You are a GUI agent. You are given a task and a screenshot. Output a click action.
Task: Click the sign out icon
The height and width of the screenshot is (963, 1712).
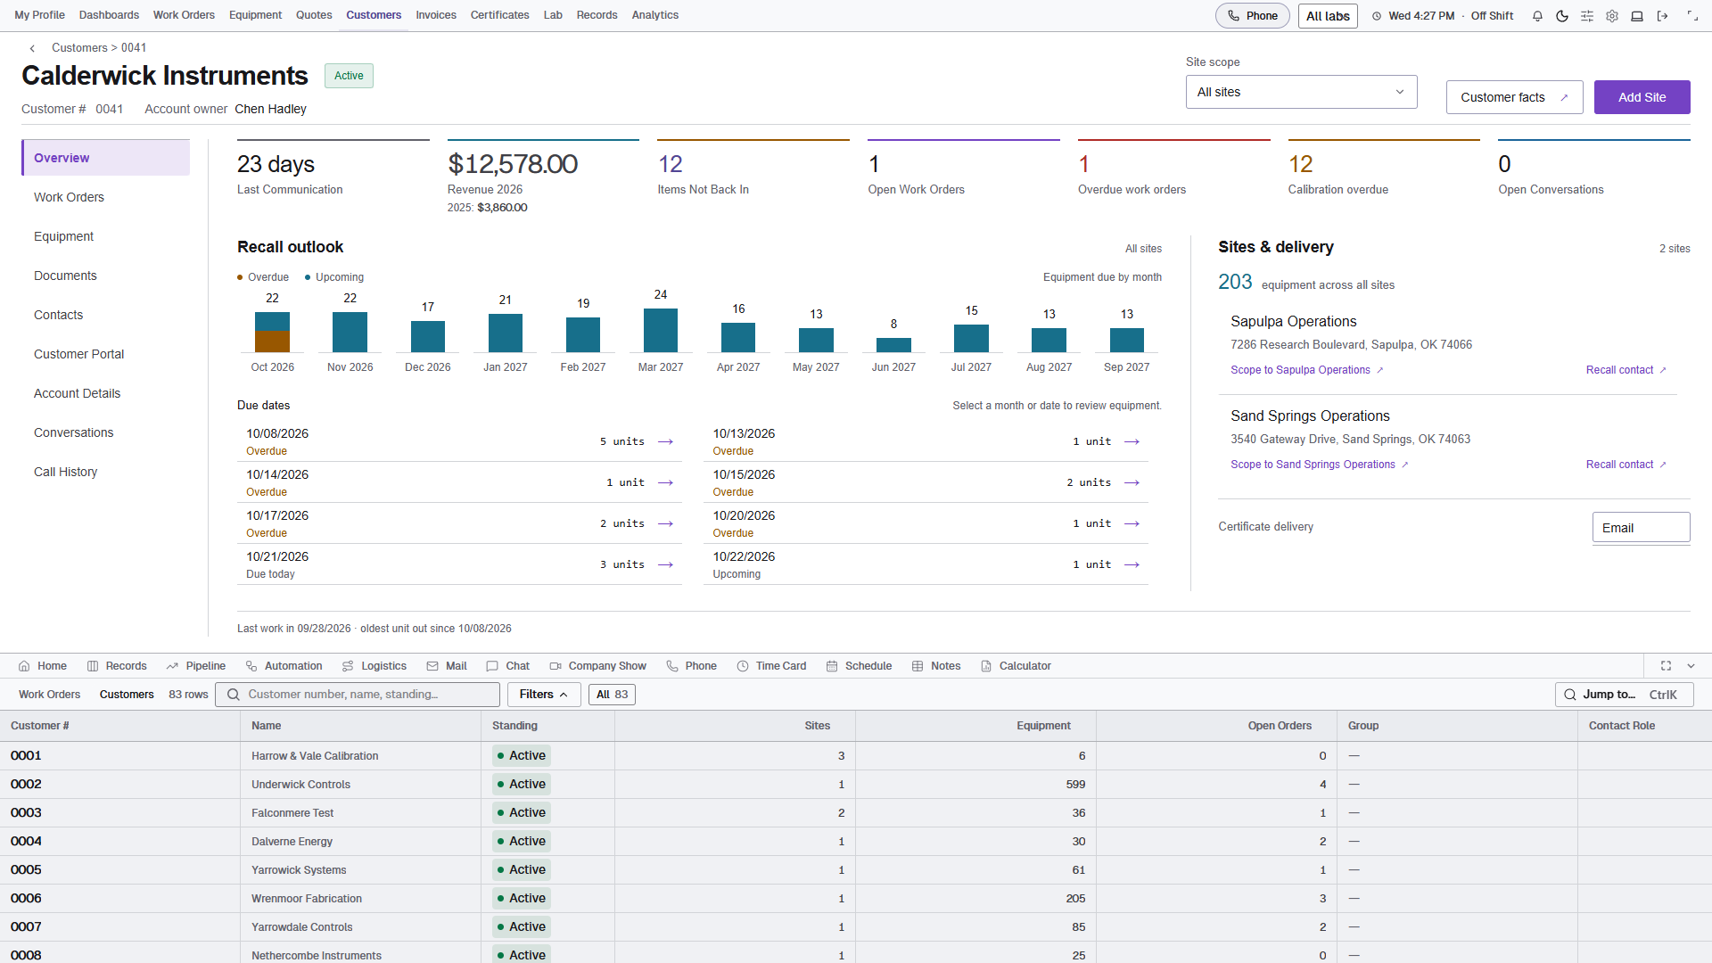1662,16
